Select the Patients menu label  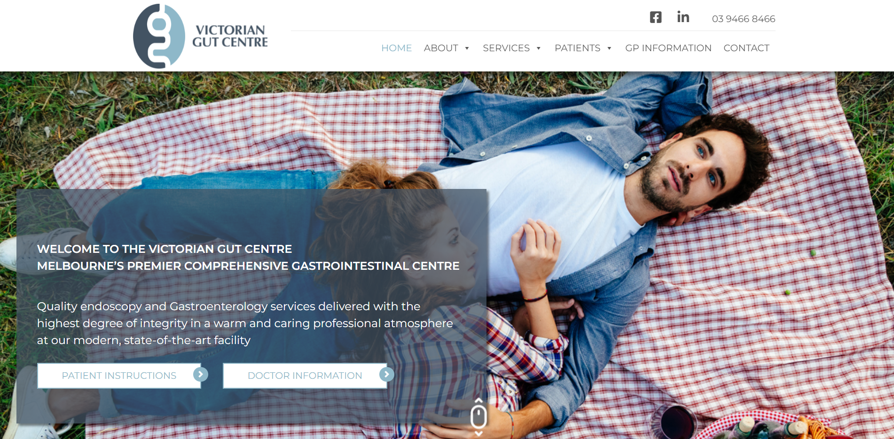click(577, 48)
